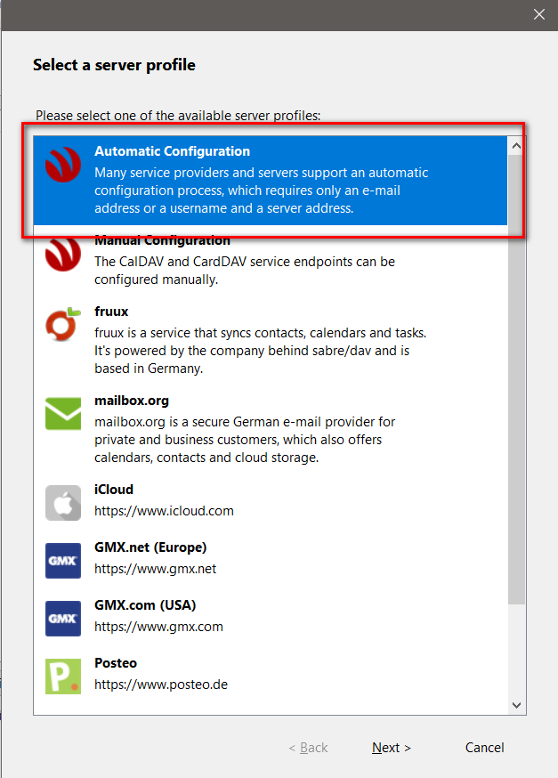The image size is (558, 778).
Task: Click the Automatic Configuration red swirl icon
Action: click(63, 165)
